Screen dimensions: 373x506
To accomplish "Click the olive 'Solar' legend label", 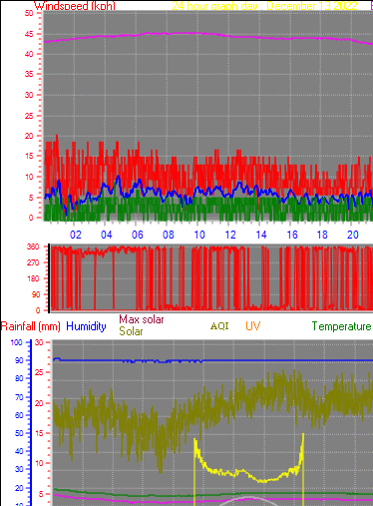I will [x=131, y=331].
